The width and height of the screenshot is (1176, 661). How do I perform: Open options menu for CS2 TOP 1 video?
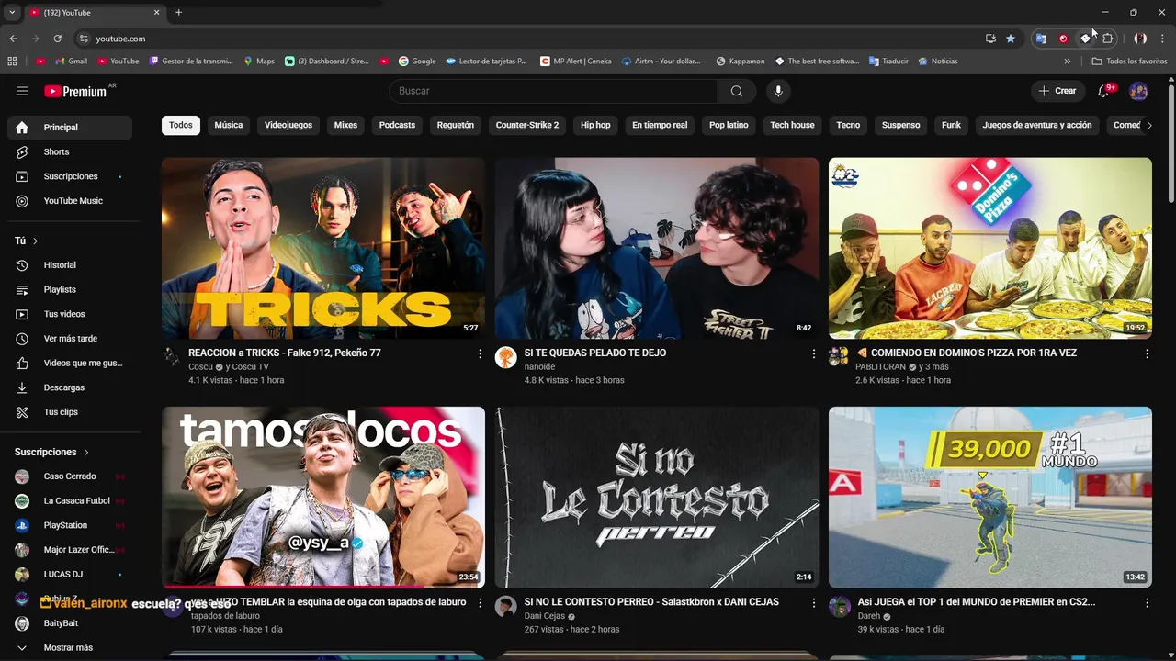point(1147,603)
